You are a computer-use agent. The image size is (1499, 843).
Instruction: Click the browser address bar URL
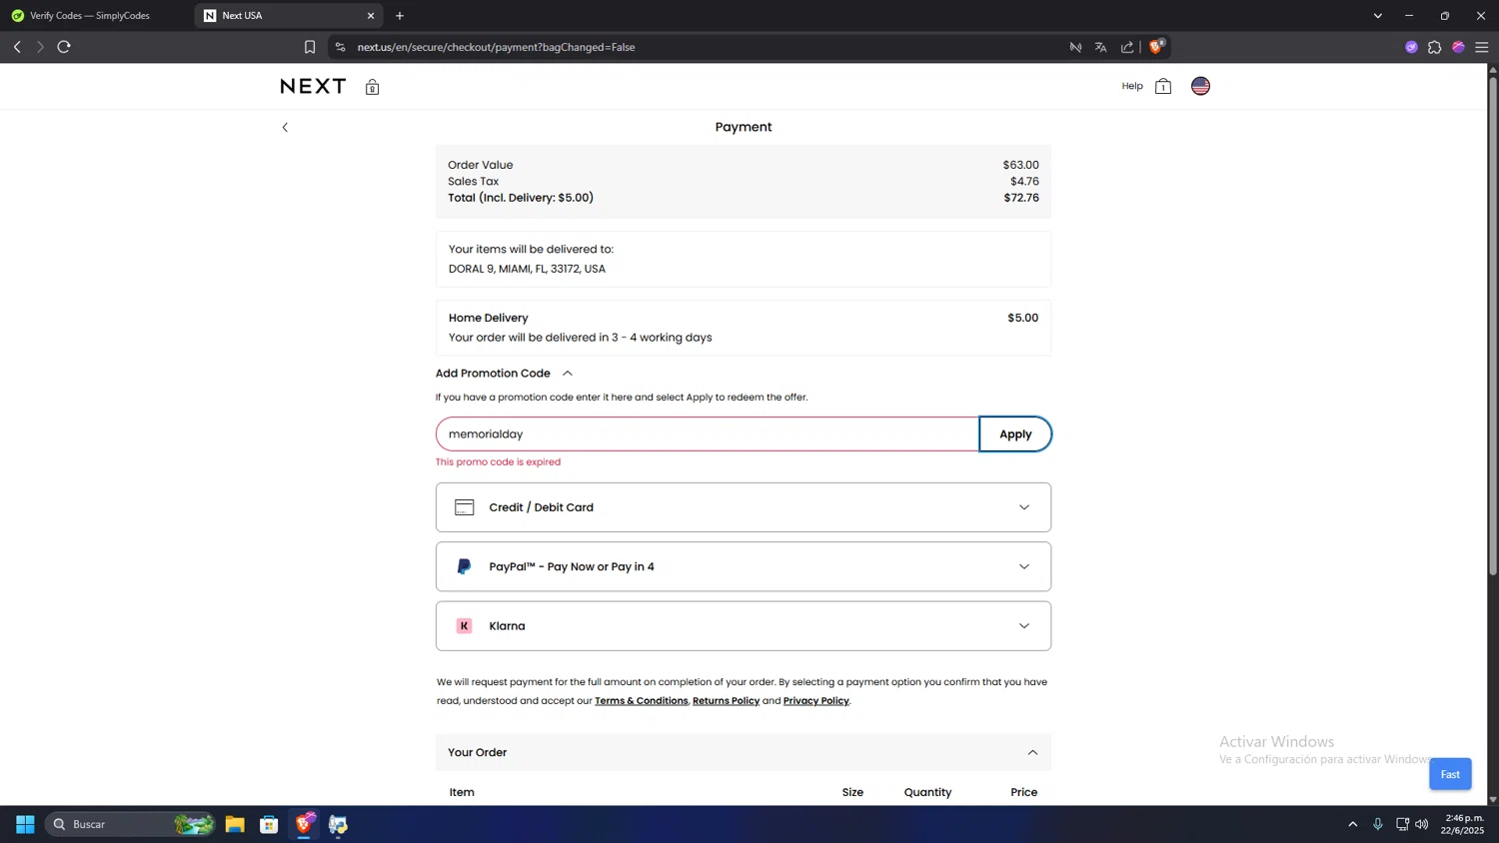tap(496, 47)
